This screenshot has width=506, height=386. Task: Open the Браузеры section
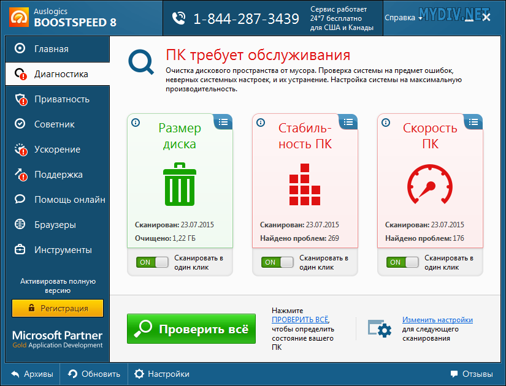tap(58, 225)
